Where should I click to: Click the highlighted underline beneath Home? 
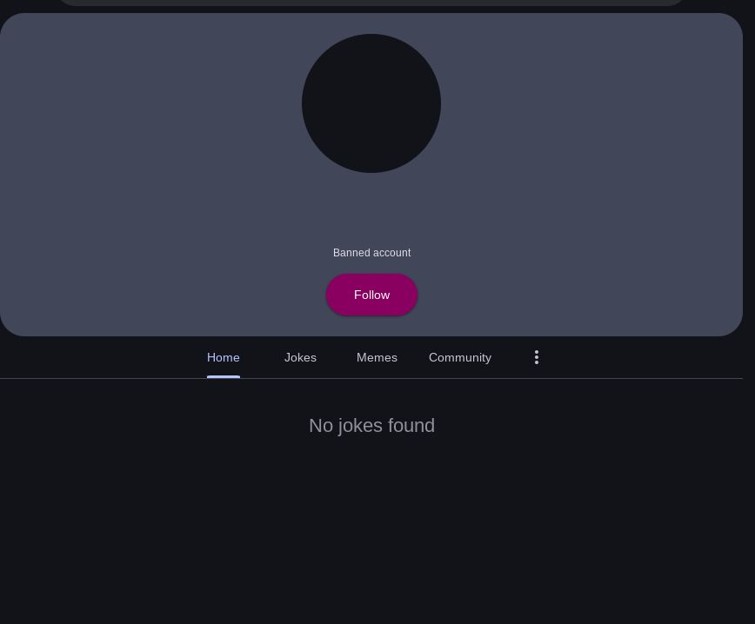224,376
